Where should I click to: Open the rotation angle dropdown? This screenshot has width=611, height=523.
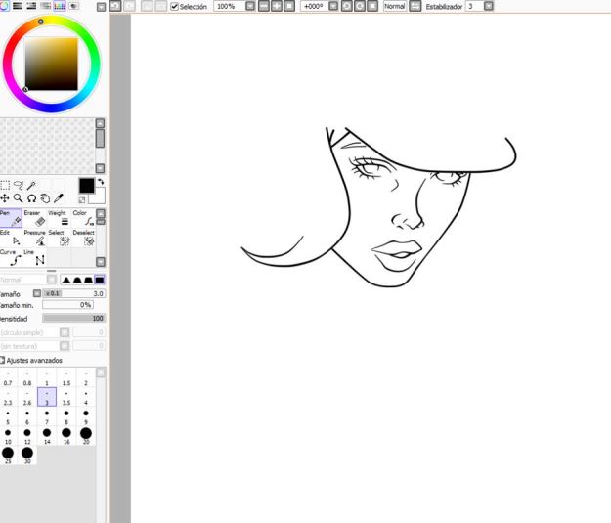333,6
